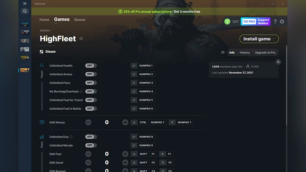Screen dimensions: 306x172
Task: Decrease Edit Money with minus button
Action: pos(88,122)
